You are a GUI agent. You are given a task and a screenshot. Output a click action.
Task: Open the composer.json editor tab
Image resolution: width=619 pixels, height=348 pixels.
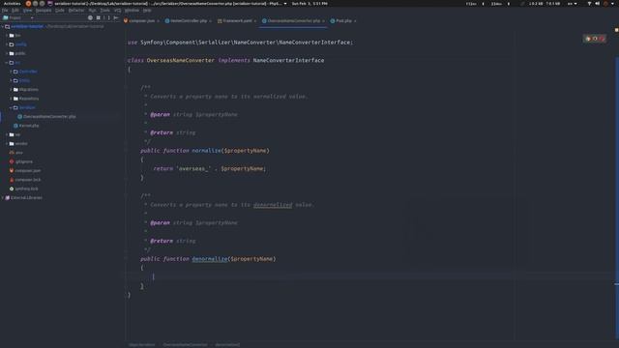pyautogui.click(x=141, y=21)
